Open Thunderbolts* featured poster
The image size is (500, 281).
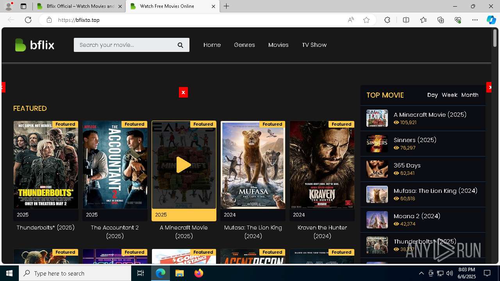pyautogui.click(x=46, y=165)
